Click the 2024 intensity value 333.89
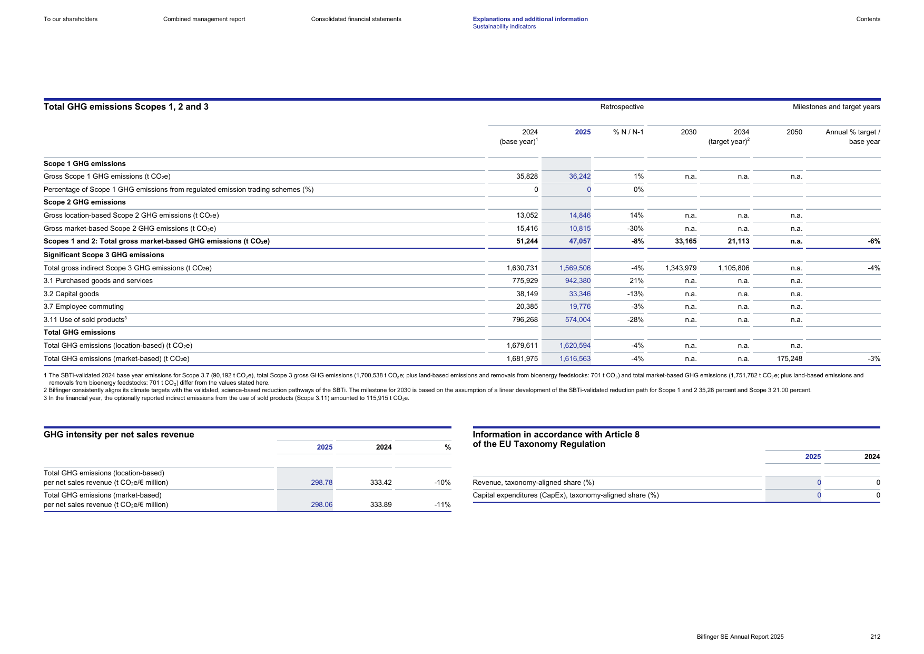This screenshot has width=924, height=654. pos(380,505)
